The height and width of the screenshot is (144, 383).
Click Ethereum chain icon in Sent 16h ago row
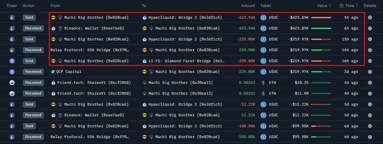(x=12, y=61)
